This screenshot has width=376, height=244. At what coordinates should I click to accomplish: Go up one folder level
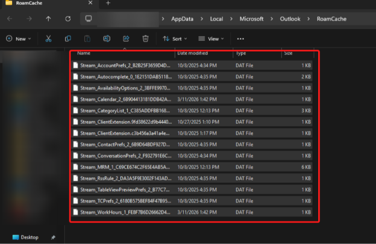pos(48,19)
